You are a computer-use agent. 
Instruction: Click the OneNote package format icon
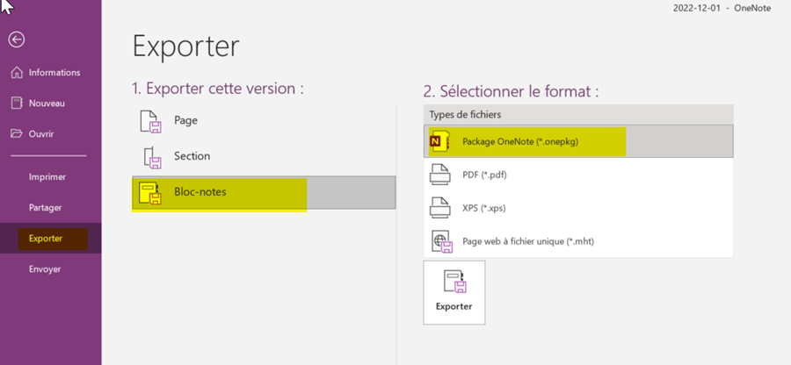439,141
